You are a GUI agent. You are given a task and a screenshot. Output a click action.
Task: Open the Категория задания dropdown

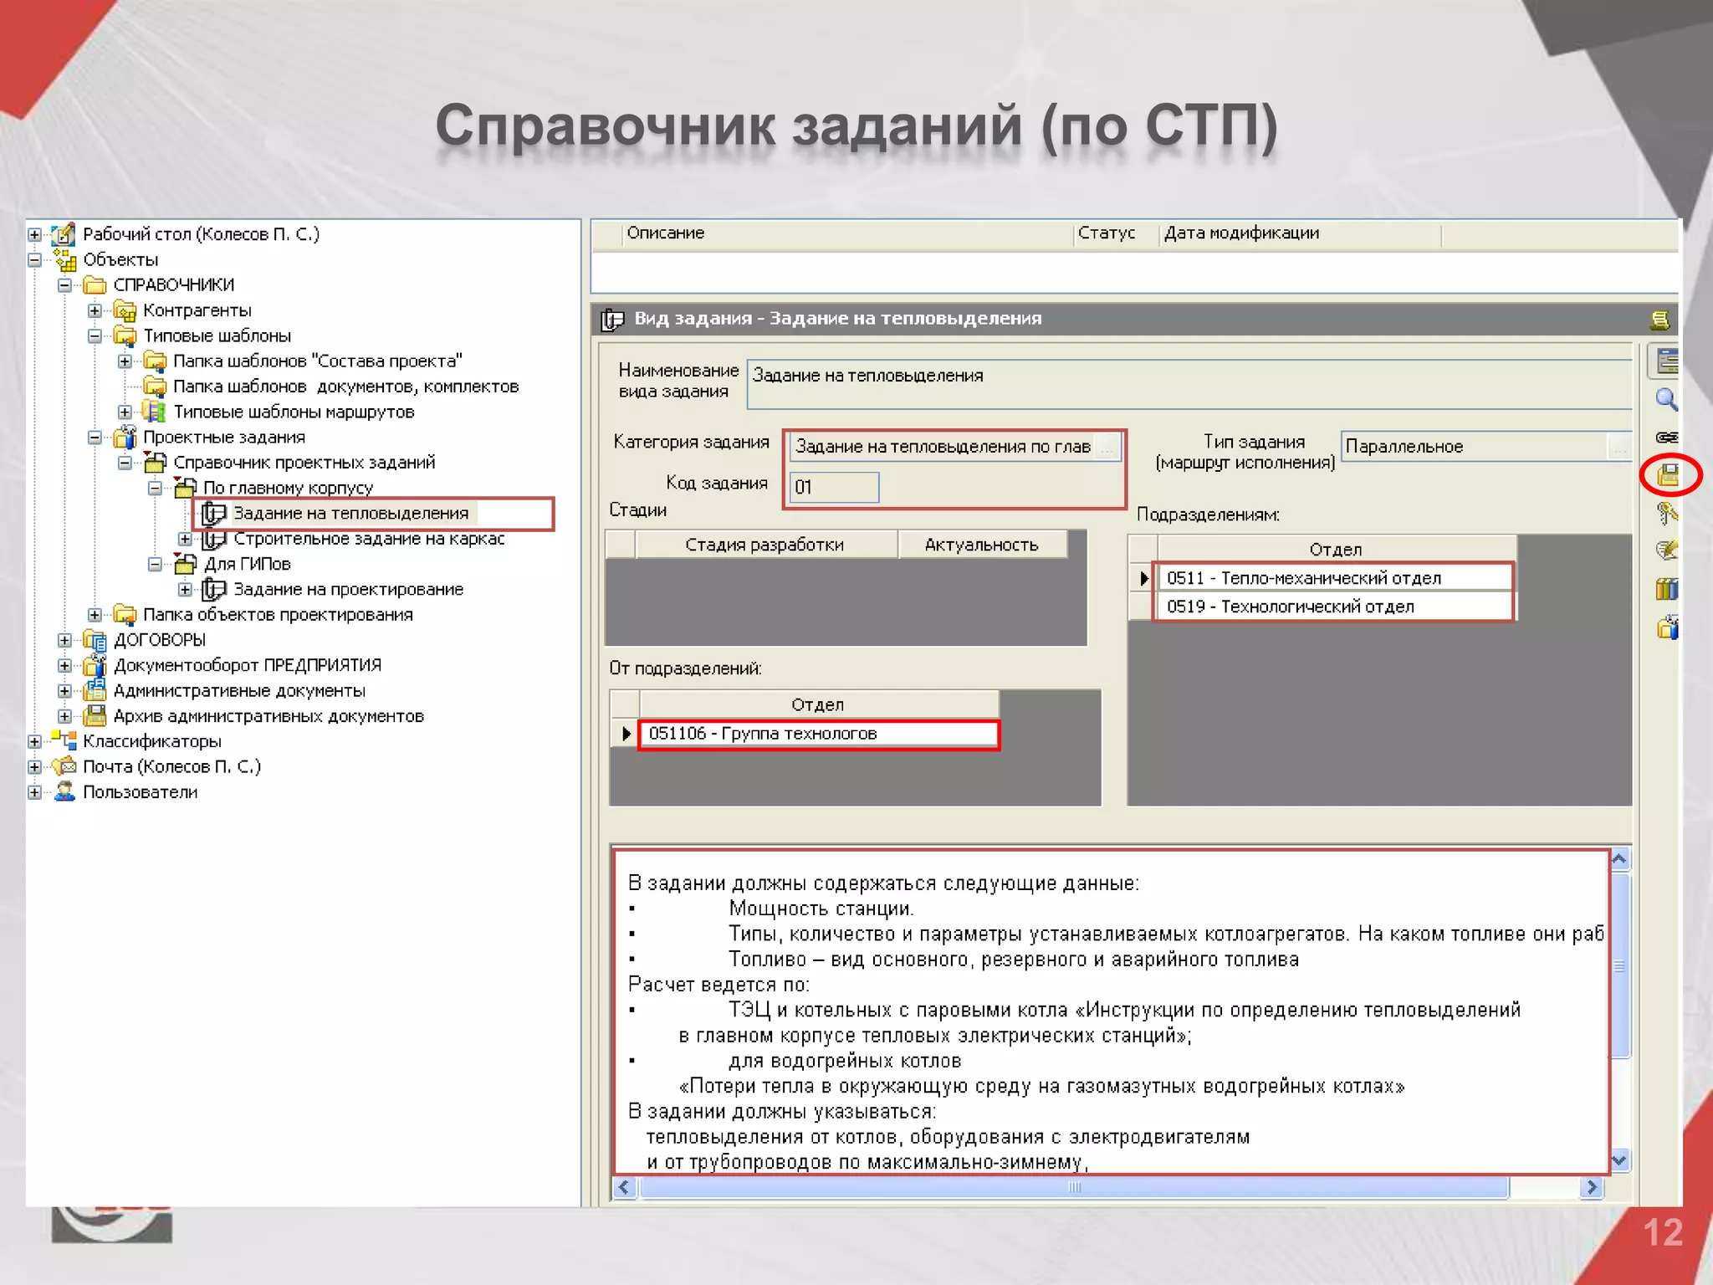click(1107, 447)
